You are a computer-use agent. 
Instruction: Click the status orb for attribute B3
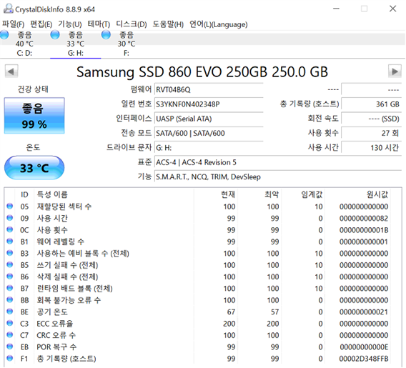click(10, 253)
